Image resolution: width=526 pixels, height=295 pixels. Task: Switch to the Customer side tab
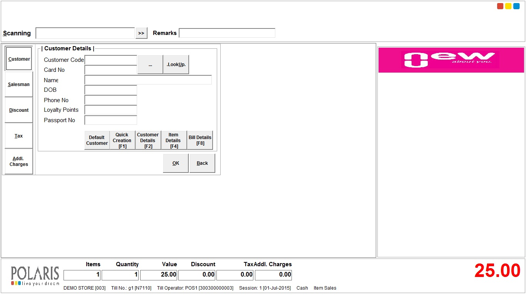19,59
